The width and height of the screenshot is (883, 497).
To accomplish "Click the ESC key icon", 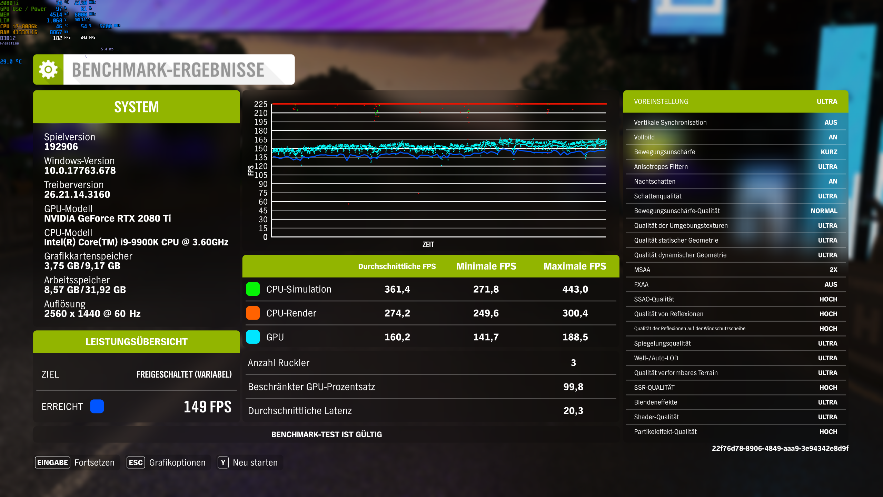I will click(136, 462).
